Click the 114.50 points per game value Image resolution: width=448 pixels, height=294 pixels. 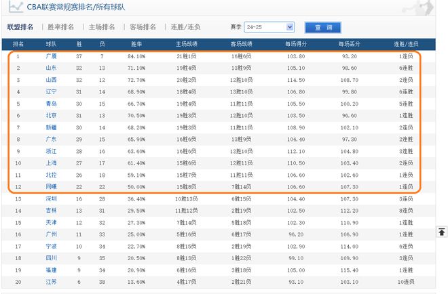tap(296, 80)
